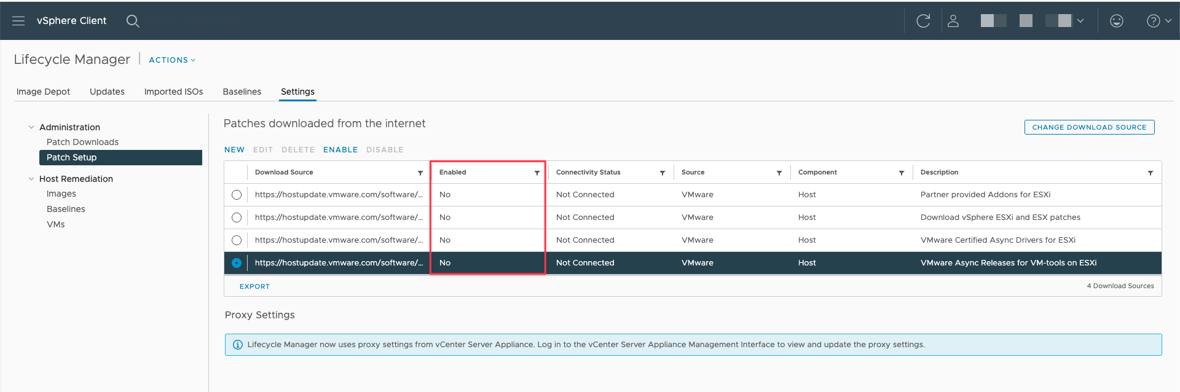
Task: Click vSphere Client title
Action: [x=71, y=21]
